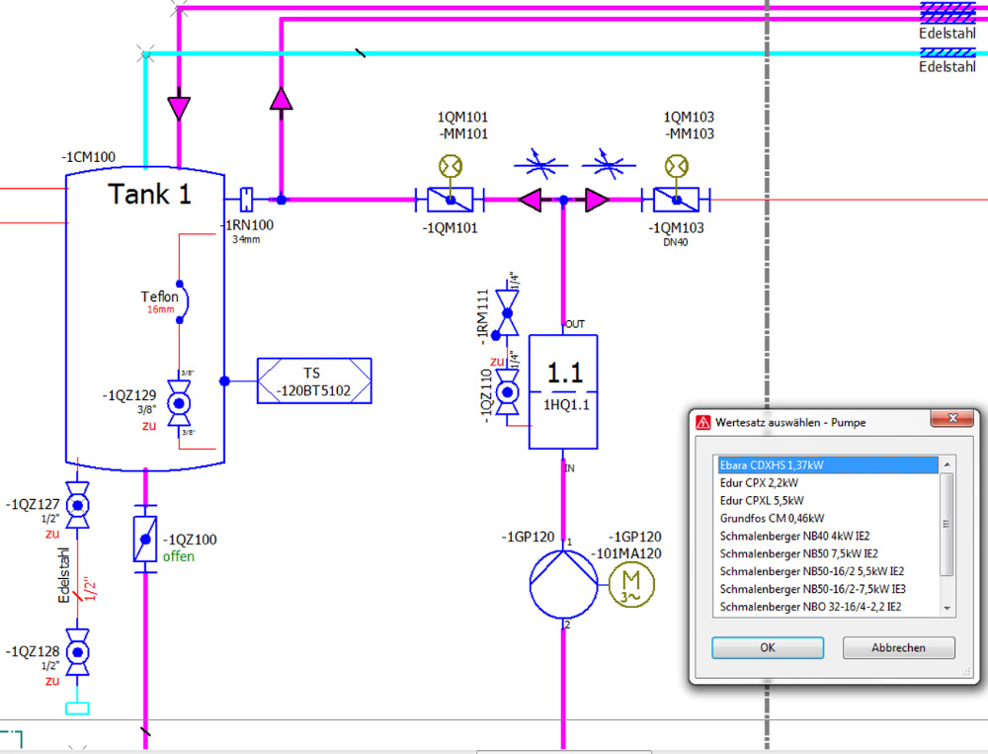Click the pump list scrollbar down arrow
Image resolution: width=988 pixels, height=754 pixels.
tap(947, 608)
